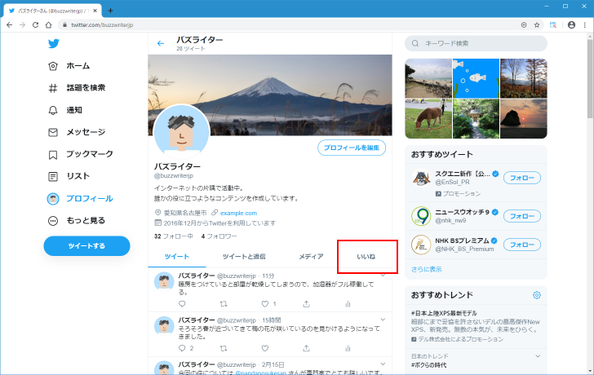Open メッセージ in the sidebar
This screenshot has height=375, width=594.
(x=77, y=132)
